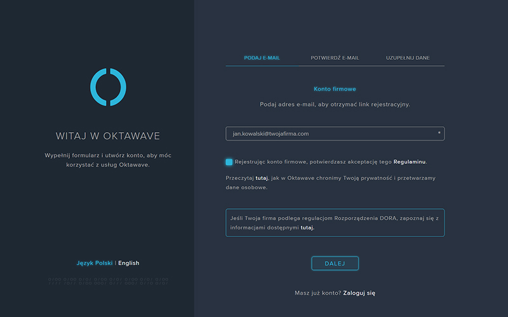Choose Język Polski language option
508x317 pixels.
pyautogui.click(x=94, y=263)
